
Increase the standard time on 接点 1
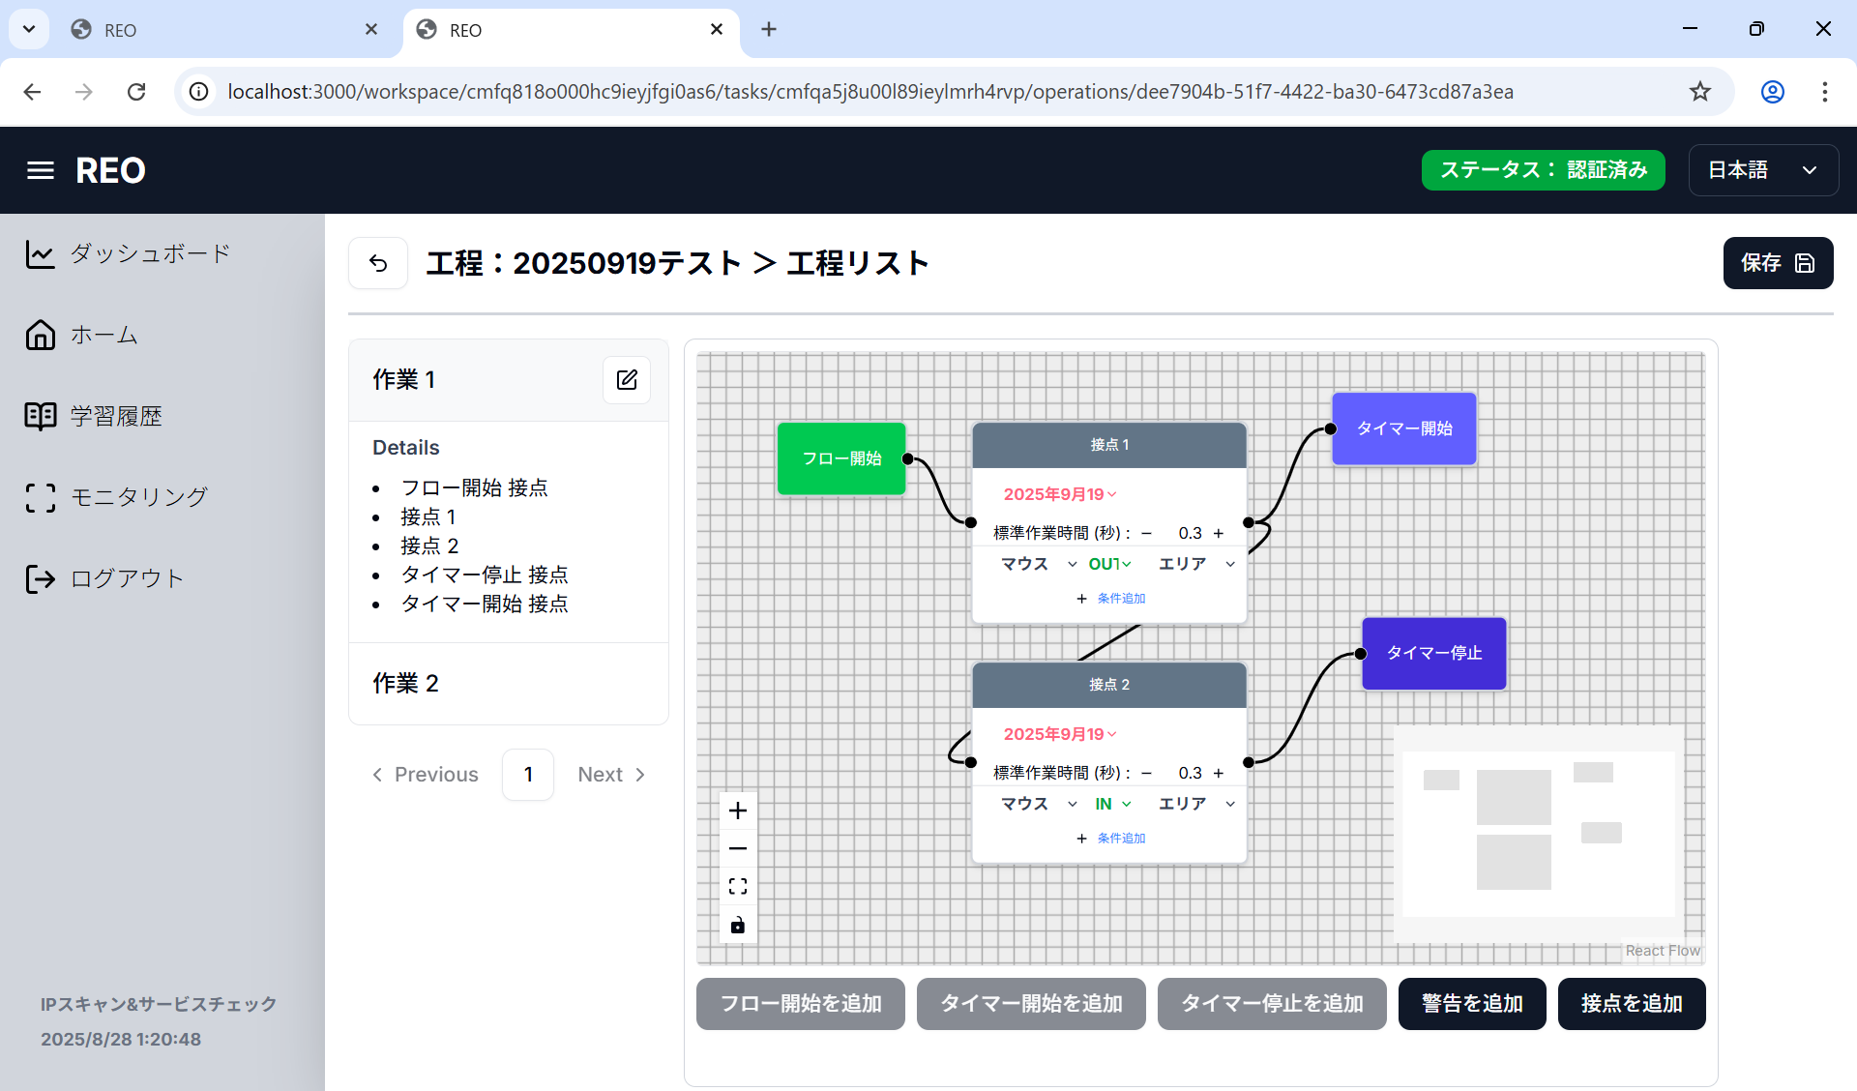[1219, 533]
